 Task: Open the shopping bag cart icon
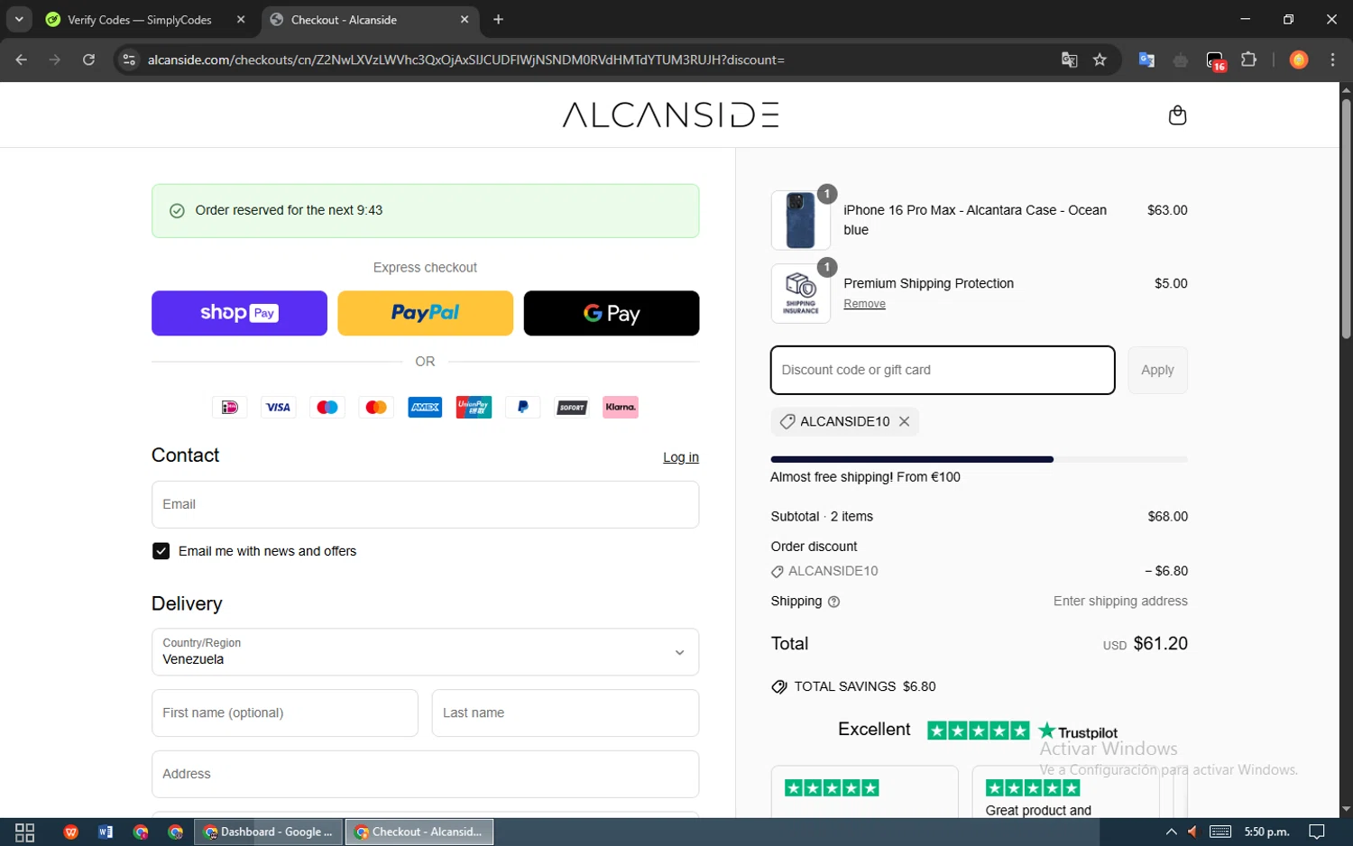point(1177,115)
